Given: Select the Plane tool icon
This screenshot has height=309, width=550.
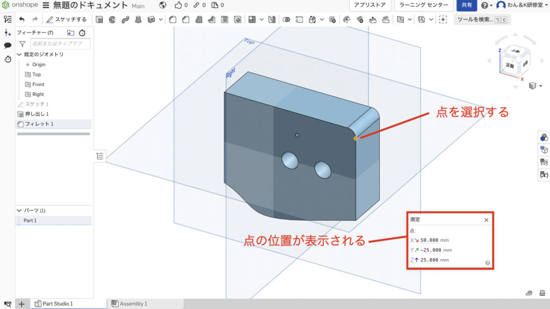Looking at the screenshot, I should (400, 20).
